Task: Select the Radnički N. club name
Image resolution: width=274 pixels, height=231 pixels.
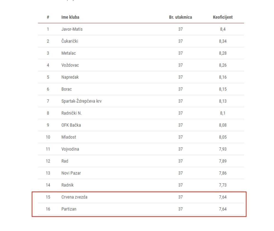Action: pos(72,113)
